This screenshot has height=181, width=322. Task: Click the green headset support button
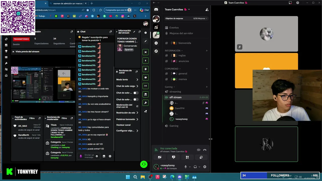[144, 164]
